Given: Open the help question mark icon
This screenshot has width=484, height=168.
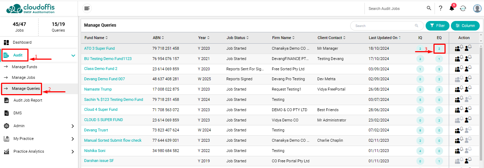Looking at the screenshot, I should 441,8.
